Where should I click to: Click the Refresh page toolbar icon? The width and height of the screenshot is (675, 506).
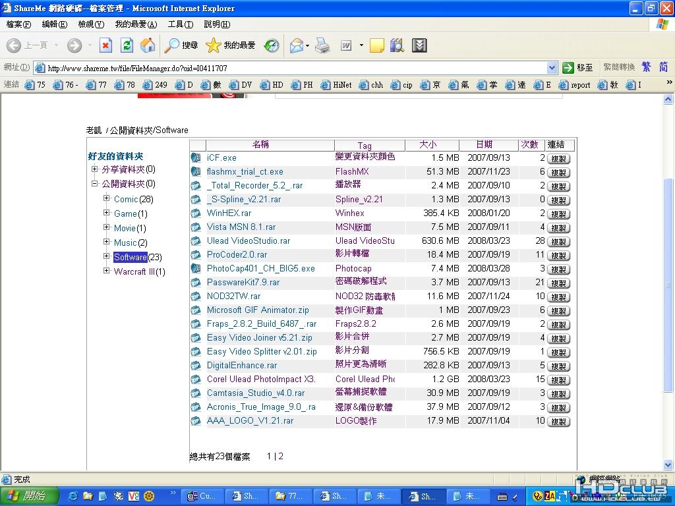[x=127, y=45]
